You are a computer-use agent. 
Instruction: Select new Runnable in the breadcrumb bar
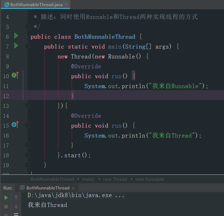(x=150, y=179)
